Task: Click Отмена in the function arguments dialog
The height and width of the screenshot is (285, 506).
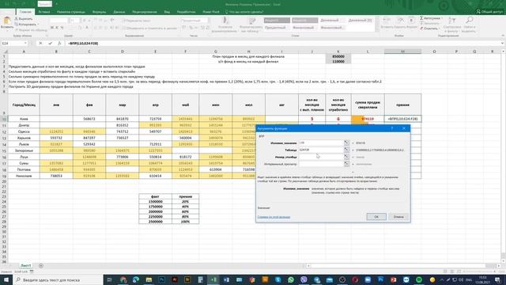Action: pyautogui.click(x=398, y=217)
